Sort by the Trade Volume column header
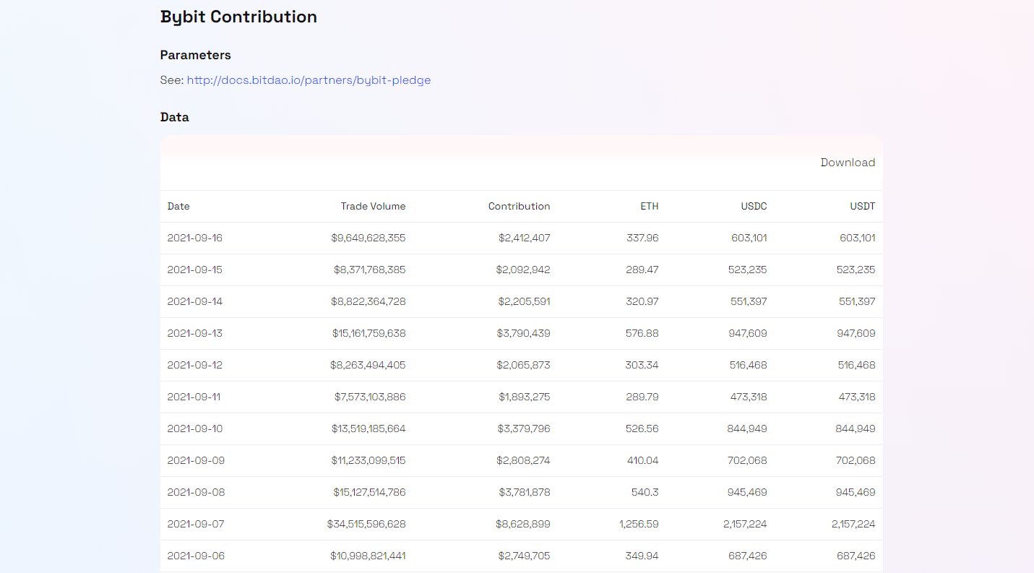1034x573 pixels. point(373,206)
